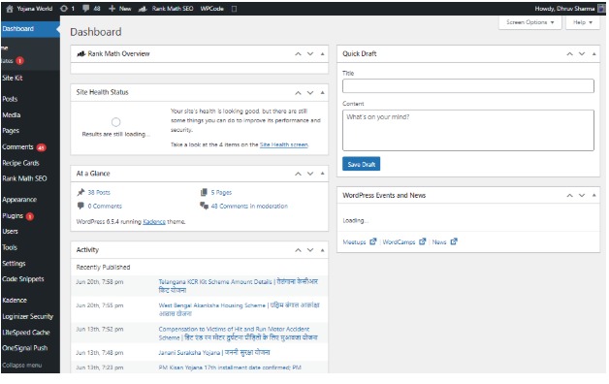Open comments bubble icon showing 48
Screen dimensions: 609x384
coord(86,9)
